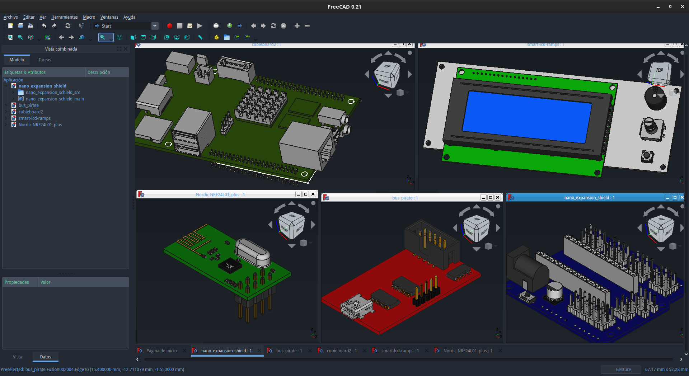
Task: Open the Ayuda menu
Action: 129,17
